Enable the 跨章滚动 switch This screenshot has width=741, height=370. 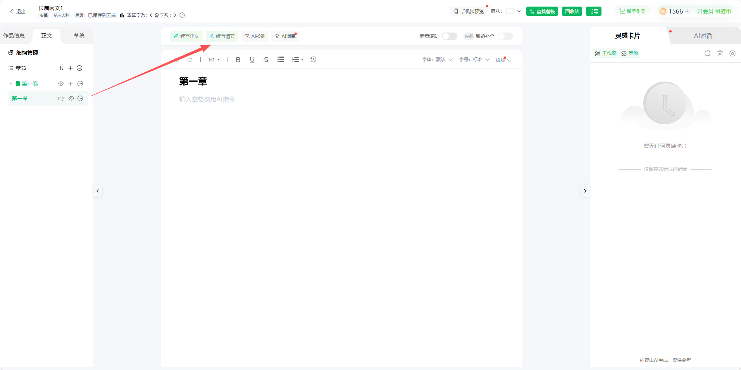coord(450,36)
